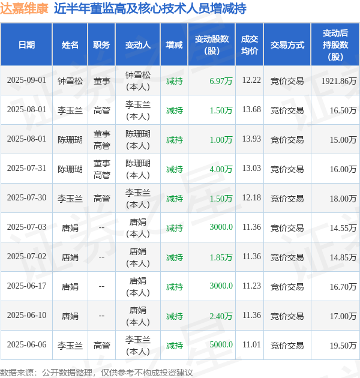This screenshot has height=378, width=360.
Task: Click the 变动人 column header
Action: pos(138,45)
